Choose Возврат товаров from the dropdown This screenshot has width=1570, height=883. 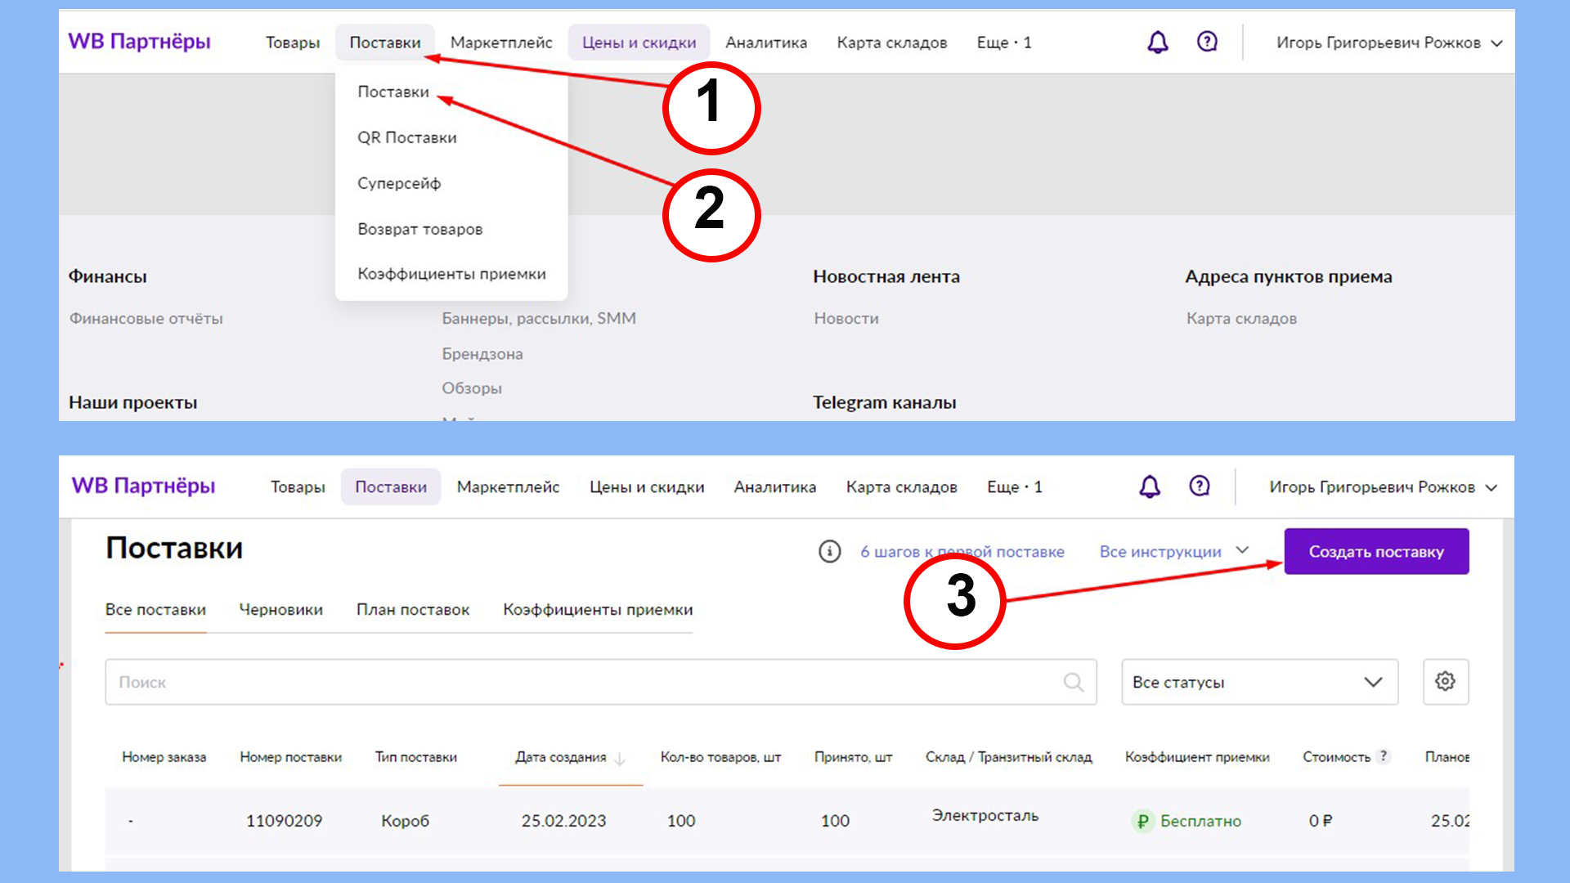(x=420, y=229)
